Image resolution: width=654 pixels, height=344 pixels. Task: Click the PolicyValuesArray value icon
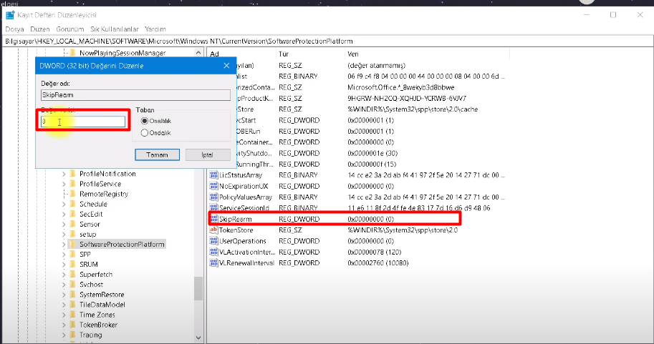tap(213, 197)
